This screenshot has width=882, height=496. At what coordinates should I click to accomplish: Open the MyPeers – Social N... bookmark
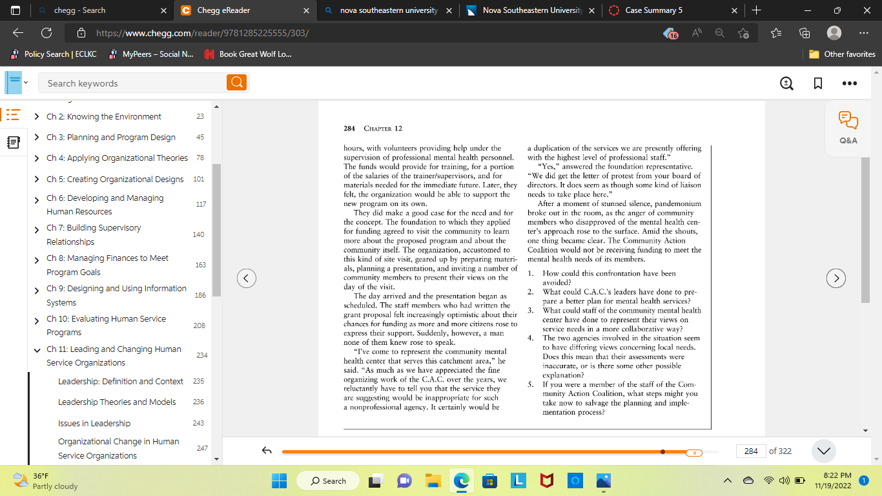151,54
